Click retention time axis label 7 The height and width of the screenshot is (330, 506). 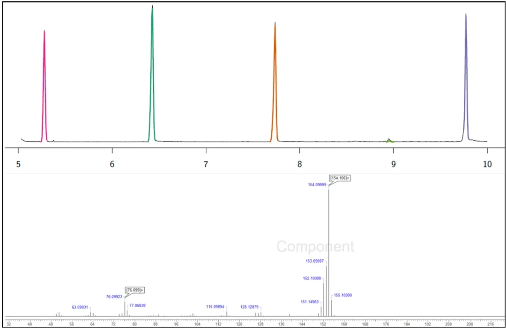tap(206, 164)
